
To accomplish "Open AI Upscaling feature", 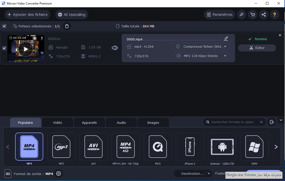I will pyautogui.click(x=72, y=15).
